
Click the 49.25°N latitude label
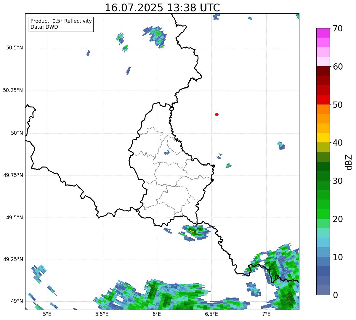coord(13,259)
